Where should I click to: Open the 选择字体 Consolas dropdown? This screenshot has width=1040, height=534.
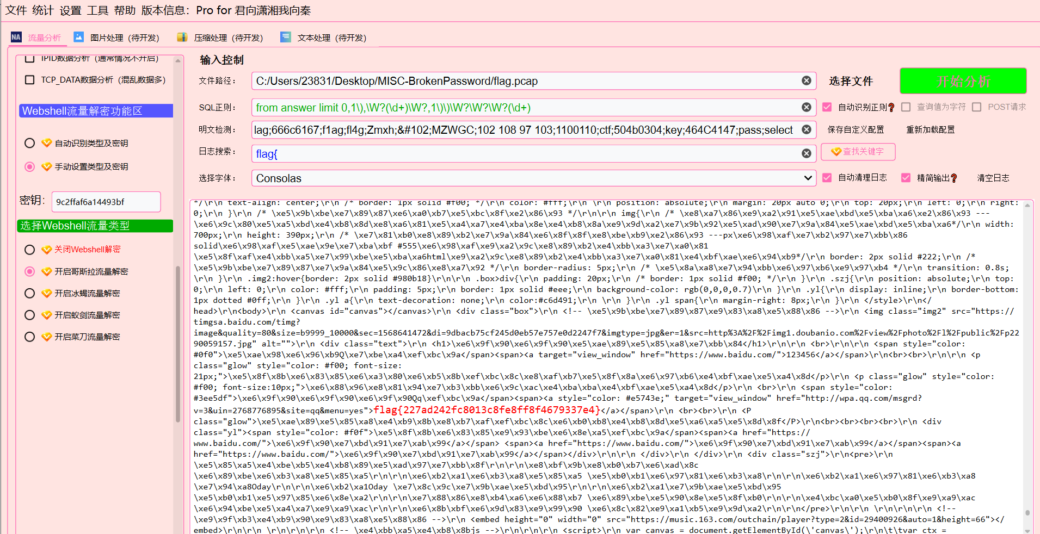pyautogui.click(x=533, y=178)
